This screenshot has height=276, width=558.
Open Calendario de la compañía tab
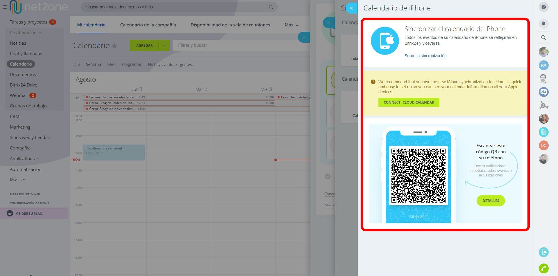[x=148, y=25]
